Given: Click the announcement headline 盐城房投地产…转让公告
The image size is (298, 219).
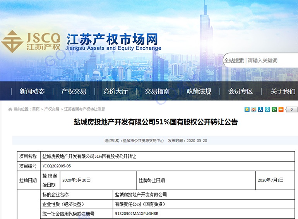Looking at the screenshot, I should click(x=156, y=122).
